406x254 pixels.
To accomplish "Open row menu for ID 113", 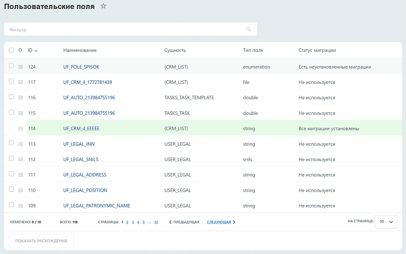I will (20, 144).
